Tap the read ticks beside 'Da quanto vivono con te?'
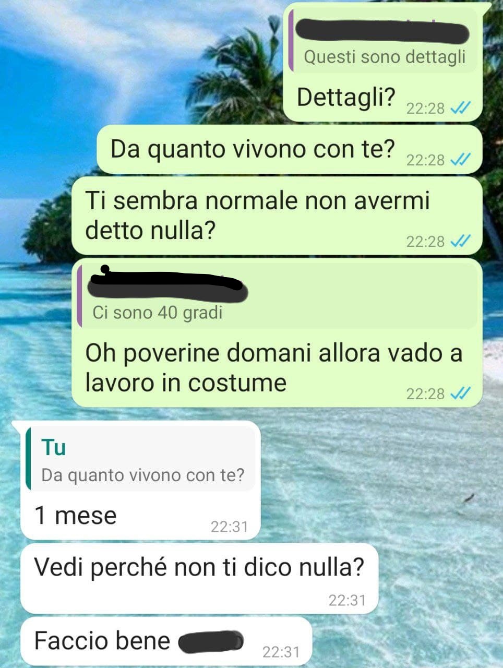 (460, 159)
